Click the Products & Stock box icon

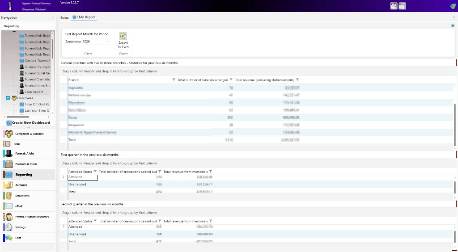pos(9,164)
